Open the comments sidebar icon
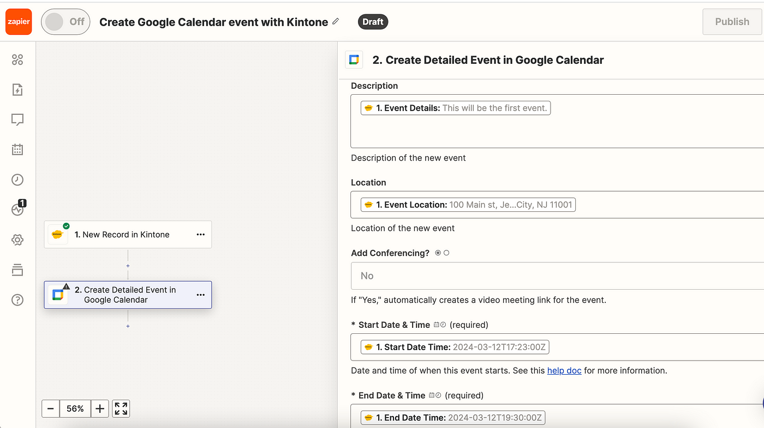This screenshot has width=764, height=428. coord(17,119)
